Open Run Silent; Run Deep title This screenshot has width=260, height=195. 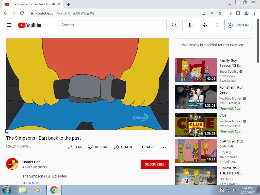[x=231, y=90]
